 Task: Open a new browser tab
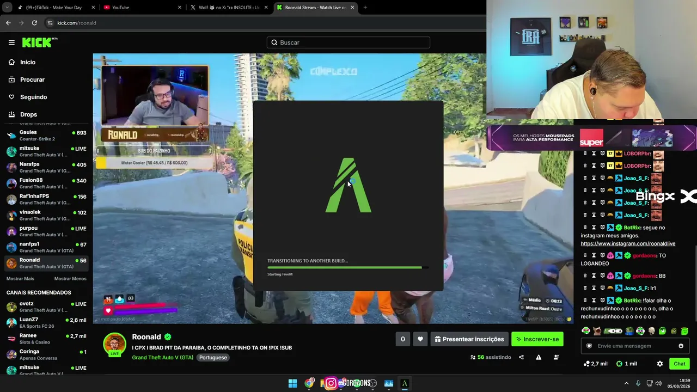pyautogui.click(x=365, y=8)
